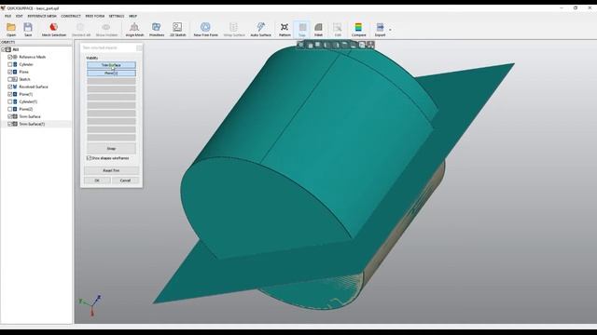Select the Plane(2) row in tree

(26, 109)
